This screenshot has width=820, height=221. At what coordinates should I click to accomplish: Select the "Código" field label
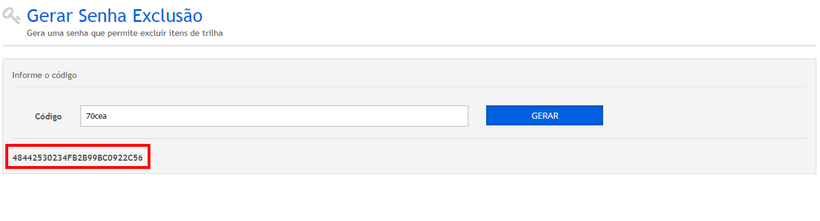[48, 116]
